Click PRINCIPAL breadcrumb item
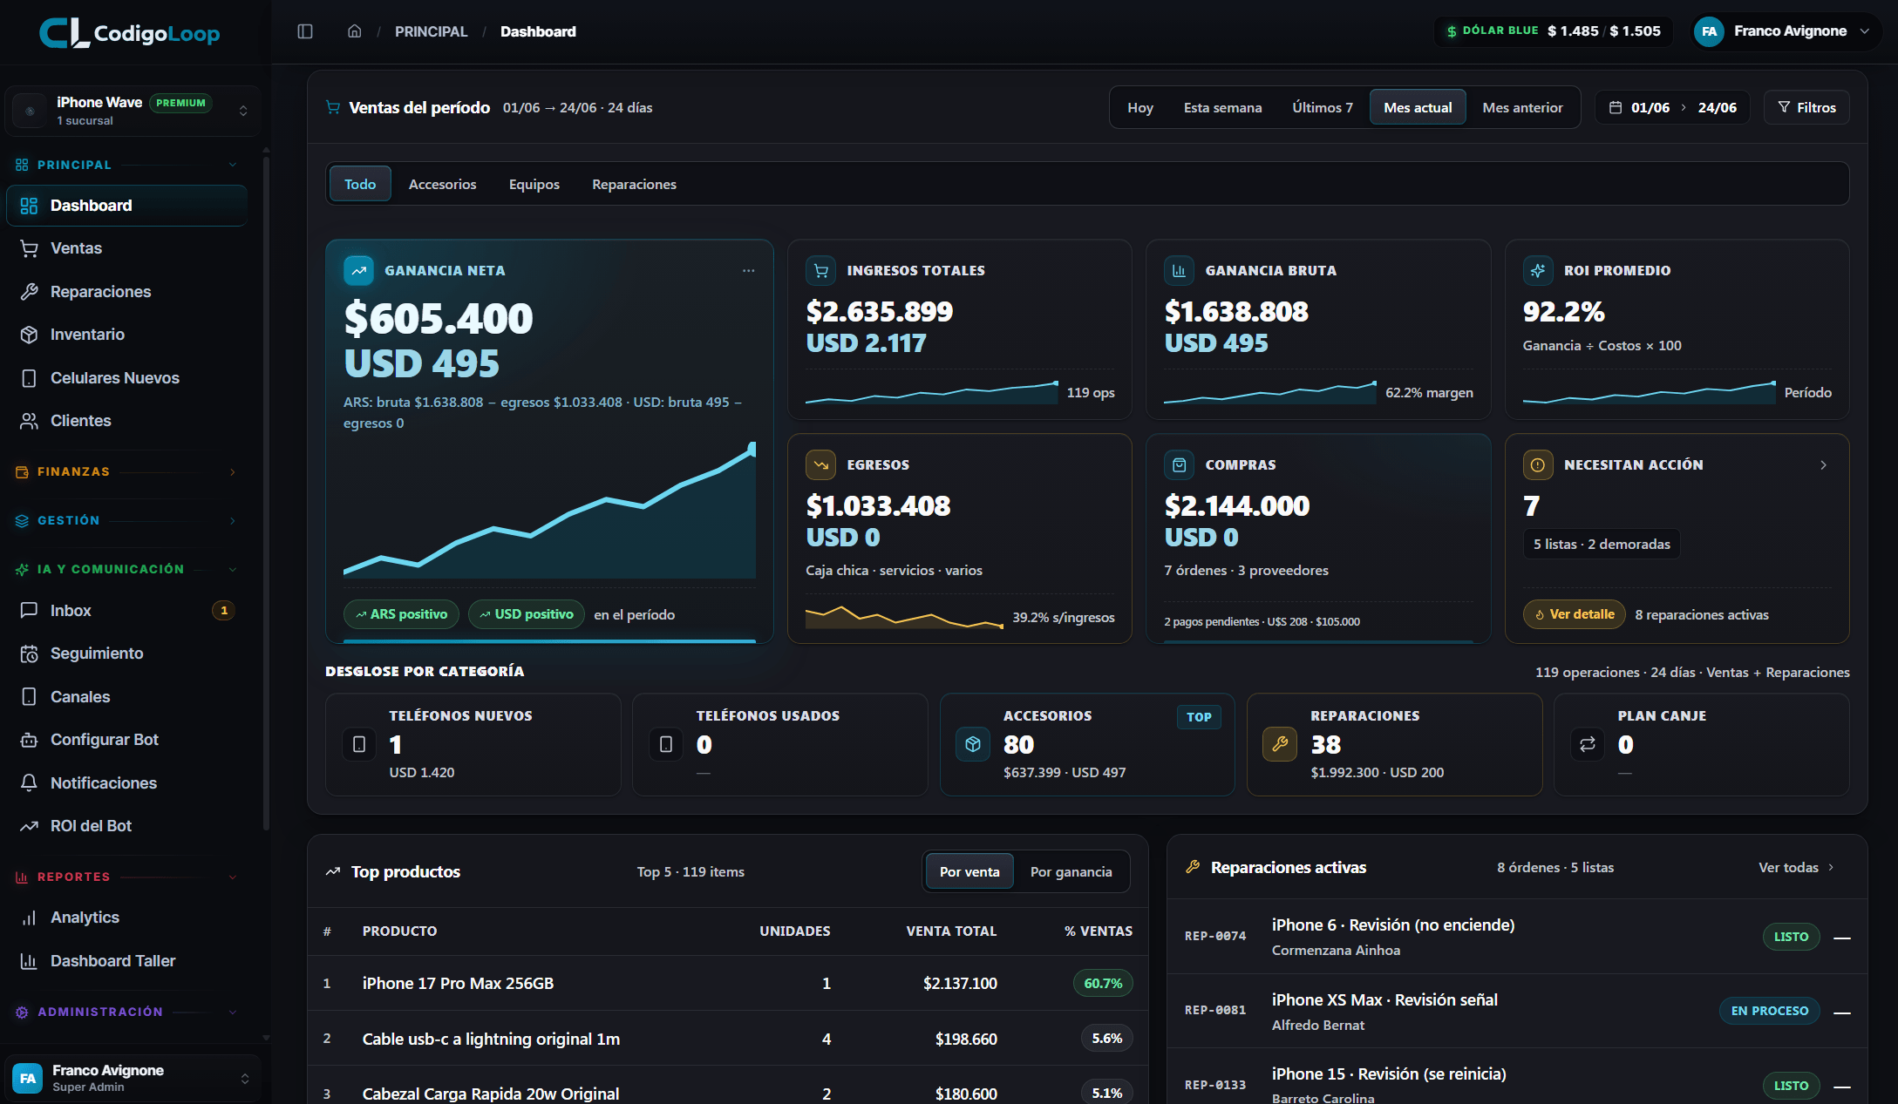 click(x=431, y=31)
